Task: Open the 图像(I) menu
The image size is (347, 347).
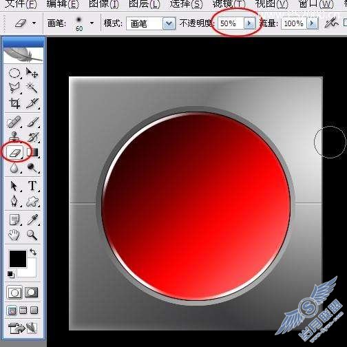Action: click(x=104, y=4)
